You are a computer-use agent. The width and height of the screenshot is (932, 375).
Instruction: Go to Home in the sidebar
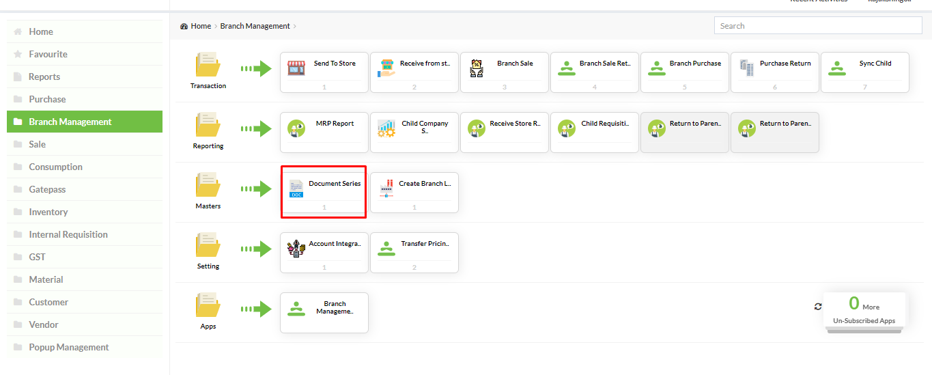pyautogui.click(x=85, y=31)
